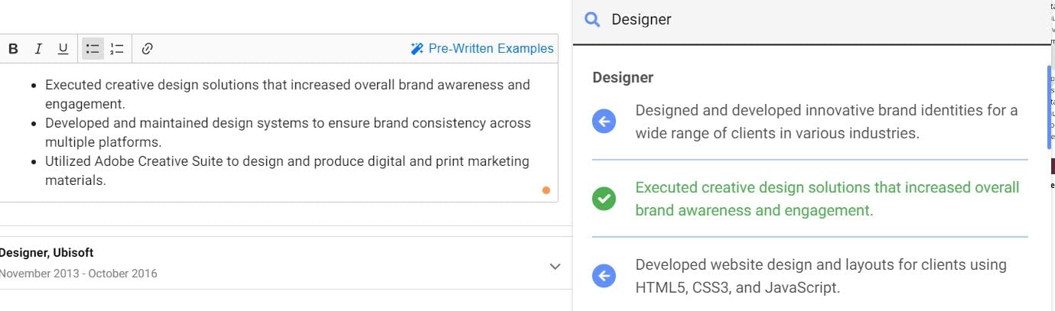The image size is (1055, 311).
Task: Underline the selected text
Action: tap(63, 49)
